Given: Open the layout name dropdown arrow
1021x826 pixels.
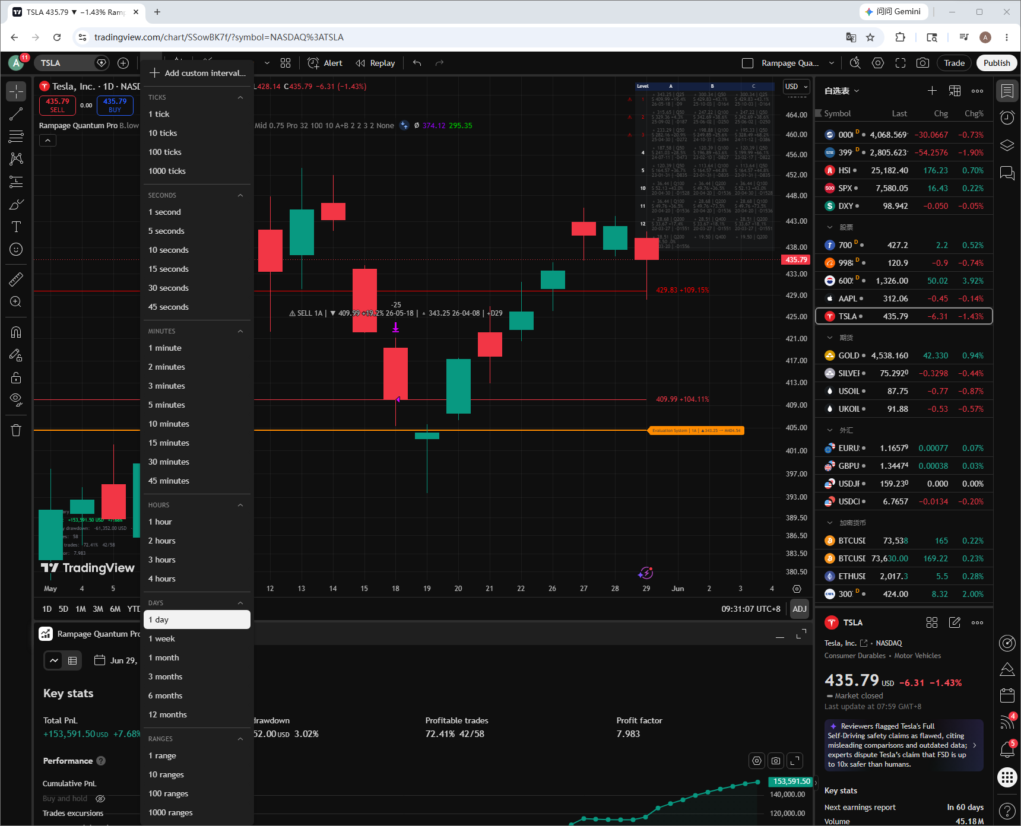Looking at the screenshot, I should (832, 63).
